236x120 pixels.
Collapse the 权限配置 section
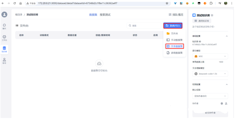coord(227,85)
